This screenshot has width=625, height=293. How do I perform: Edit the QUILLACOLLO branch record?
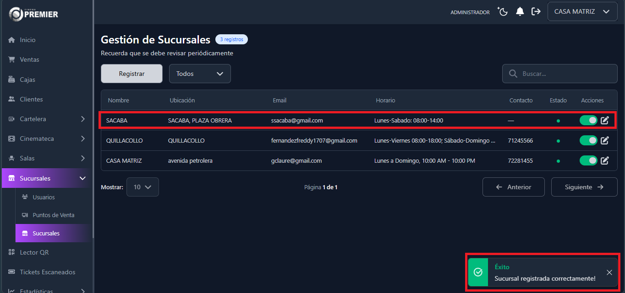click(605, 141)
